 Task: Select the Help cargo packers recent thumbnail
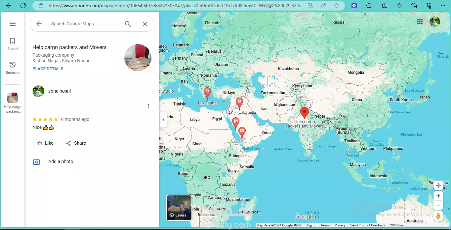pos(13,98)
